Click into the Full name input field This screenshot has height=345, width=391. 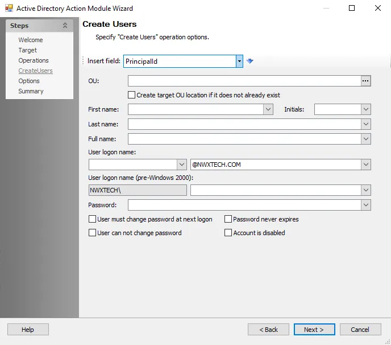coord(244,139)
